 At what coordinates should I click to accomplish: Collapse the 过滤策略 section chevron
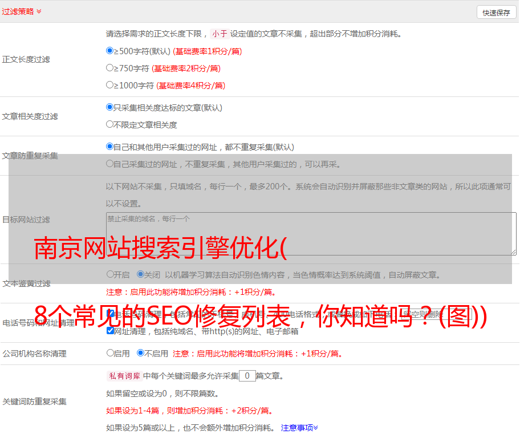pyautogui.click(x=39, y=11)
